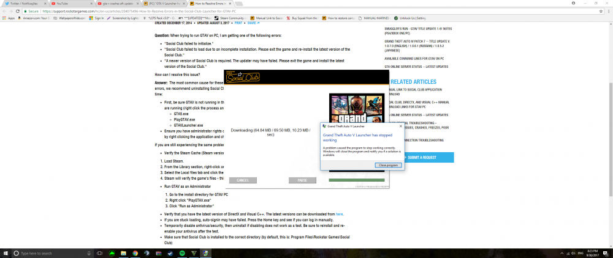Click the green download progress bar
This screenshot has height=258, width=613.
pos(357,180)
